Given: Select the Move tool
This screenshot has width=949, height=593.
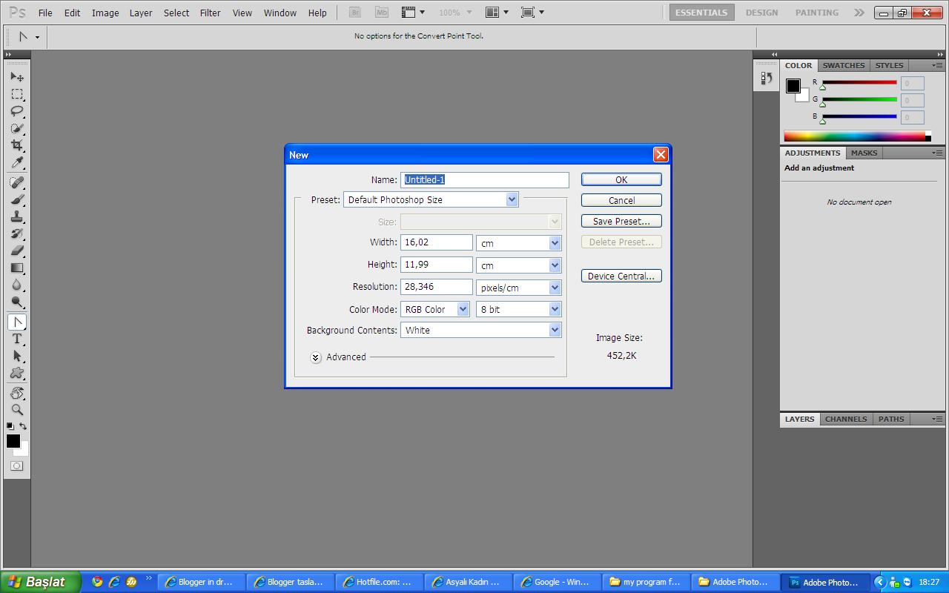Looking at the screenshot, I should coord(16,76).
